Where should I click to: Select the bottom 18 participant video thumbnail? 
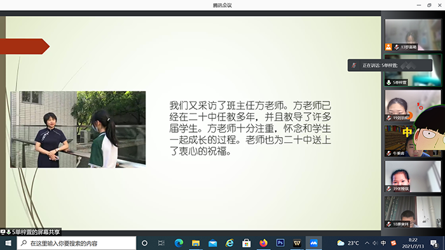[x=413, y=212]
